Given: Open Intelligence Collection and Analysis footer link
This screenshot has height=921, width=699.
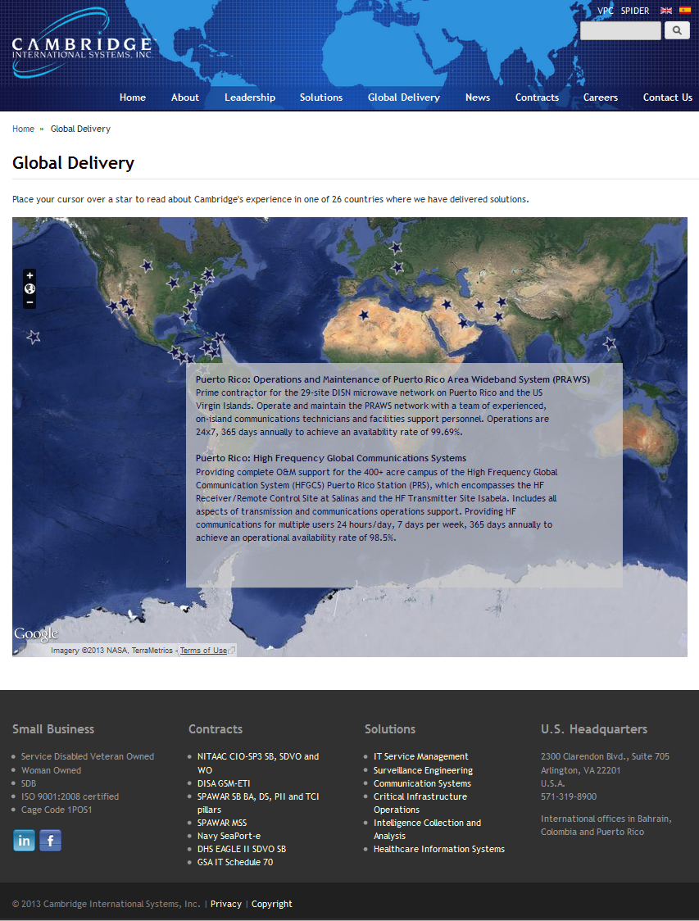Looking at the screenshot, I should click(427, 829).
